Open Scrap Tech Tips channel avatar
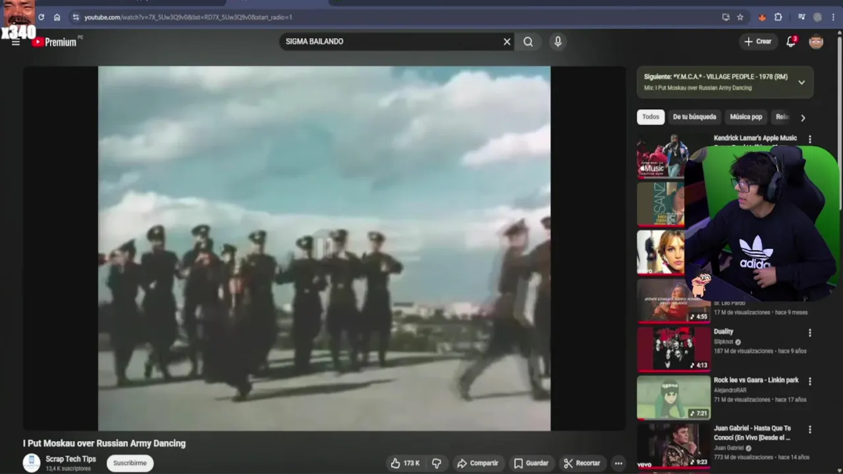The width and height of the screenshot is (843, 474). [x=32, y=463]
